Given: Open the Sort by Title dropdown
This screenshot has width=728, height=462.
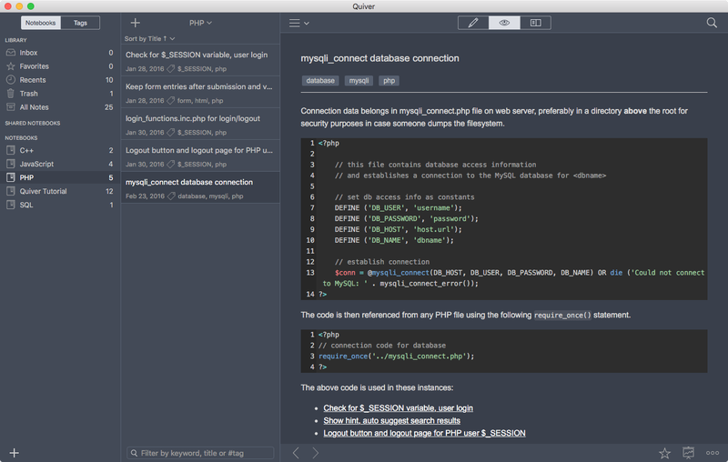Looking at the screenshot, I should tap(149, 38).
